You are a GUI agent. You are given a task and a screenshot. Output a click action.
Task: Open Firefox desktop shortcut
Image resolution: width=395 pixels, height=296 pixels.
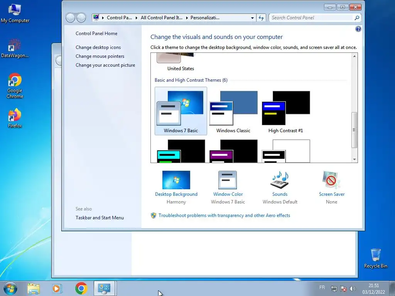click(15, 118)
